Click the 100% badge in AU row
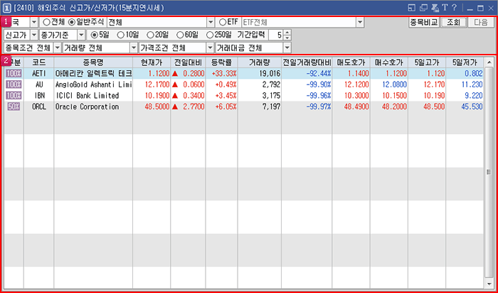This screenshot has height=293, width=498. click(14, 84)
